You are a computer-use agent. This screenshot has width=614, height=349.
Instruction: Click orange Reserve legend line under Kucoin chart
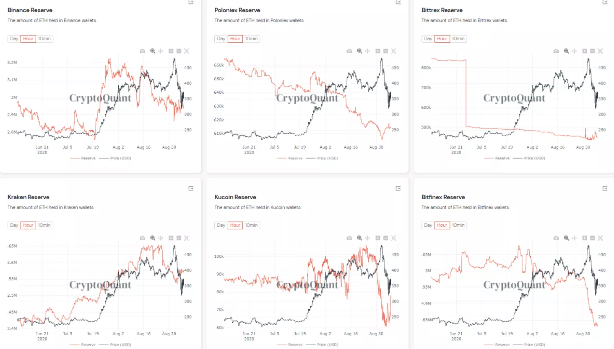pos(281,345)
